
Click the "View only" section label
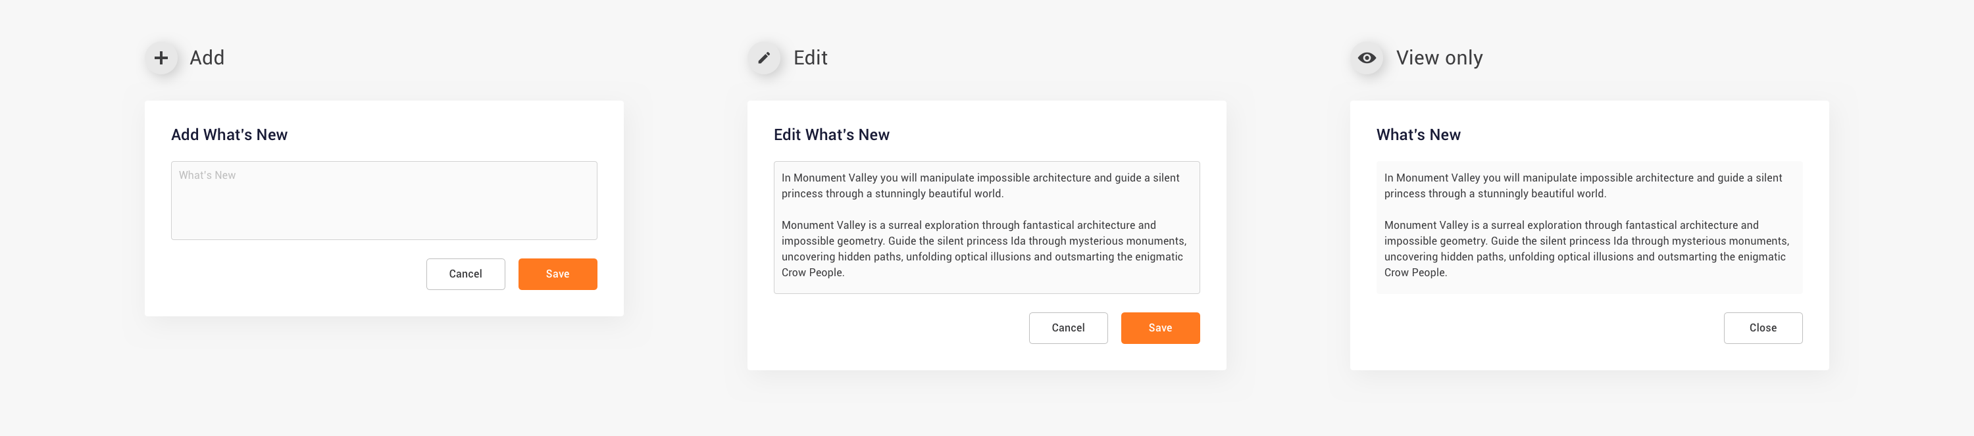(x=1438, y=59)
